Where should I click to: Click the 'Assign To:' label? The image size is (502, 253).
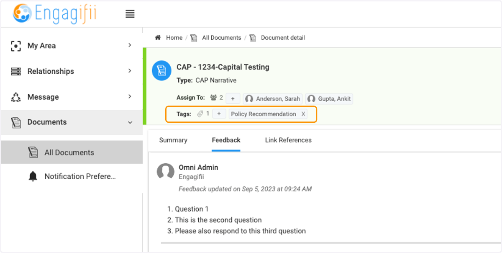coord(191,98)
